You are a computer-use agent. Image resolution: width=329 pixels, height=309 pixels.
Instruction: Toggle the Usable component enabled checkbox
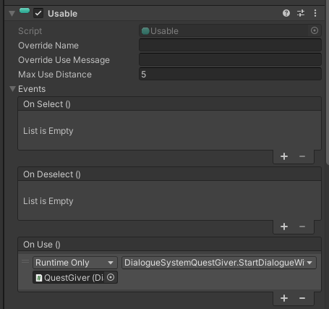[38, 13]
